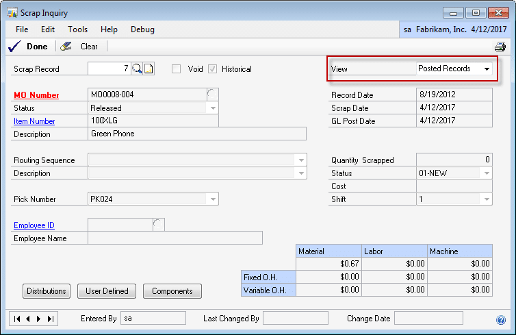The height and width of the screenshot is (335, 516).
Task: Expand the Pick Number PK024 dropdown
Action: click(213, 199)
